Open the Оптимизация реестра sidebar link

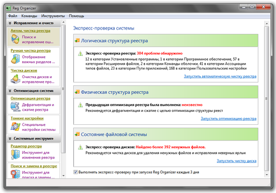pyautogui.click(x=31, y=98)
